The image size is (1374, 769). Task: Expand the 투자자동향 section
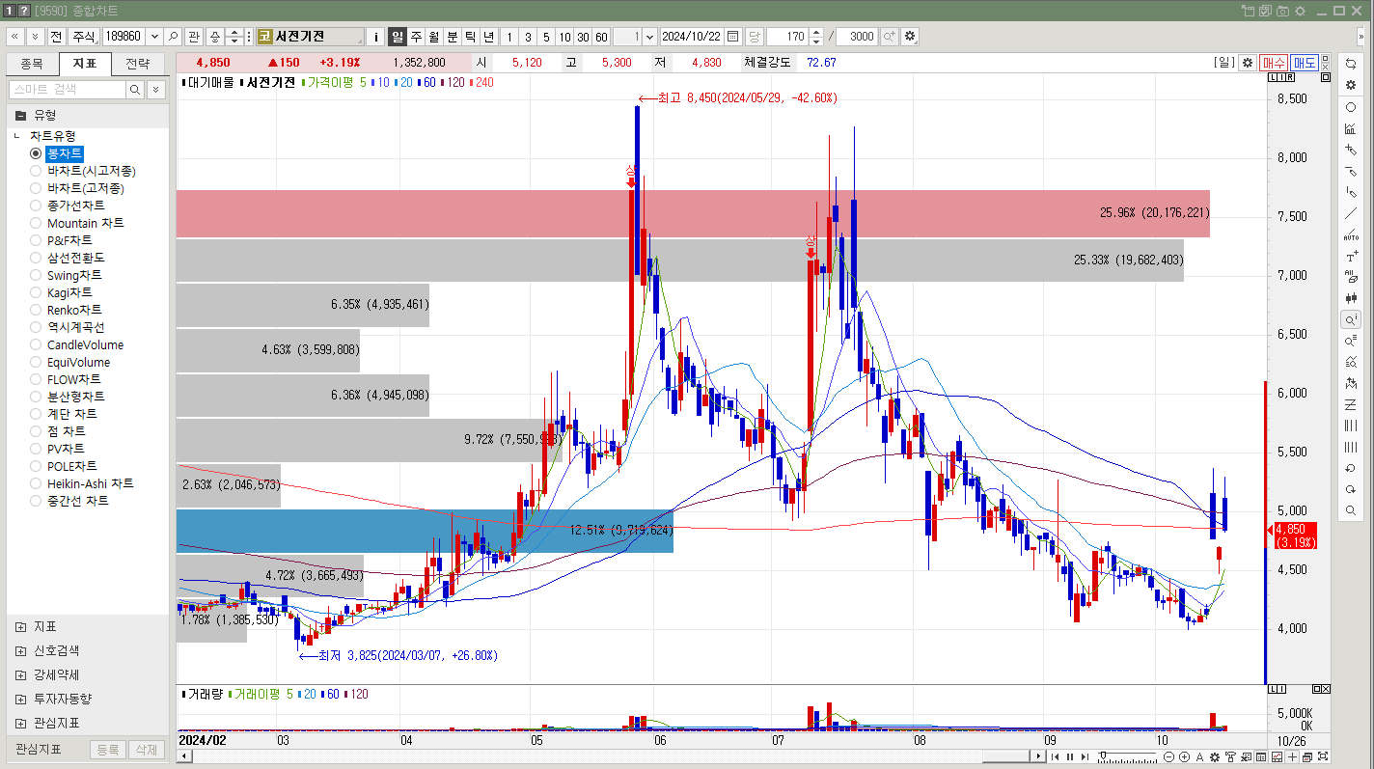[21, 699]
